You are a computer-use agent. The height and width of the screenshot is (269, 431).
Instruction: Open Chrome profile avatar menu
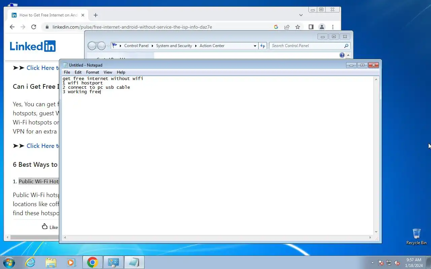pos(322,27)
